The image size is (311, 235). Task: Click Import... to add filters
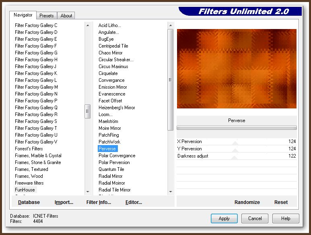pos(64,202)
